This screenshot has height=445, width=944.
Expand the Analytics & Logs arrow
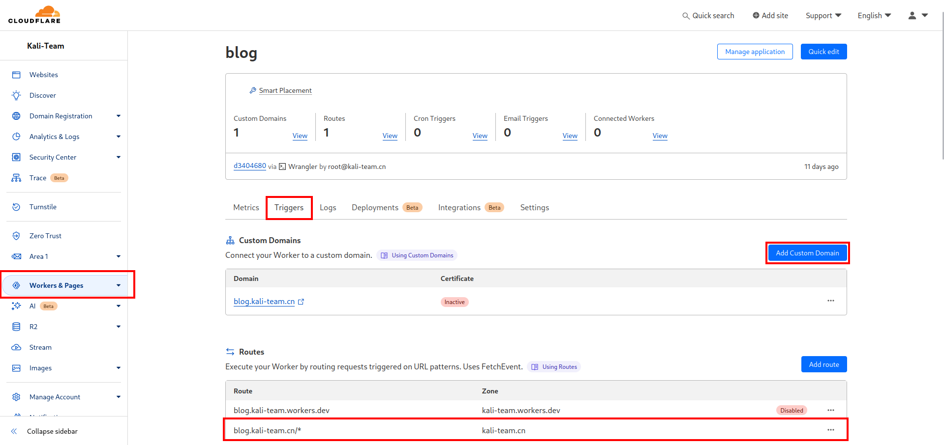click(119, 137)
